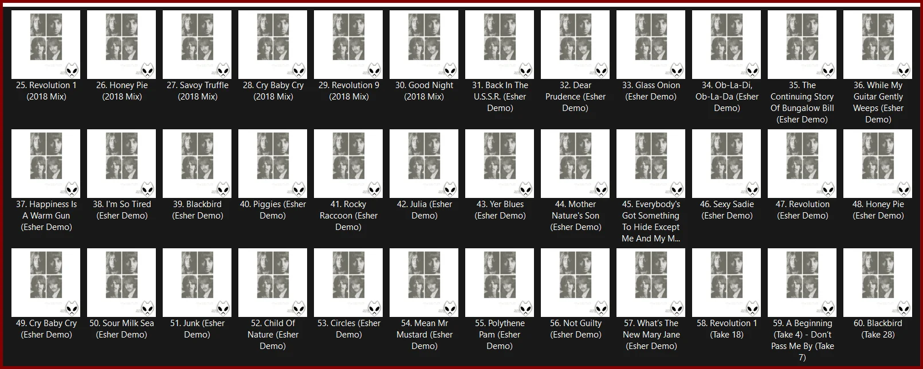923x369 pixels.
Task: Click the 57. What's The New Mary Jane cover
Action: (651, 283)
